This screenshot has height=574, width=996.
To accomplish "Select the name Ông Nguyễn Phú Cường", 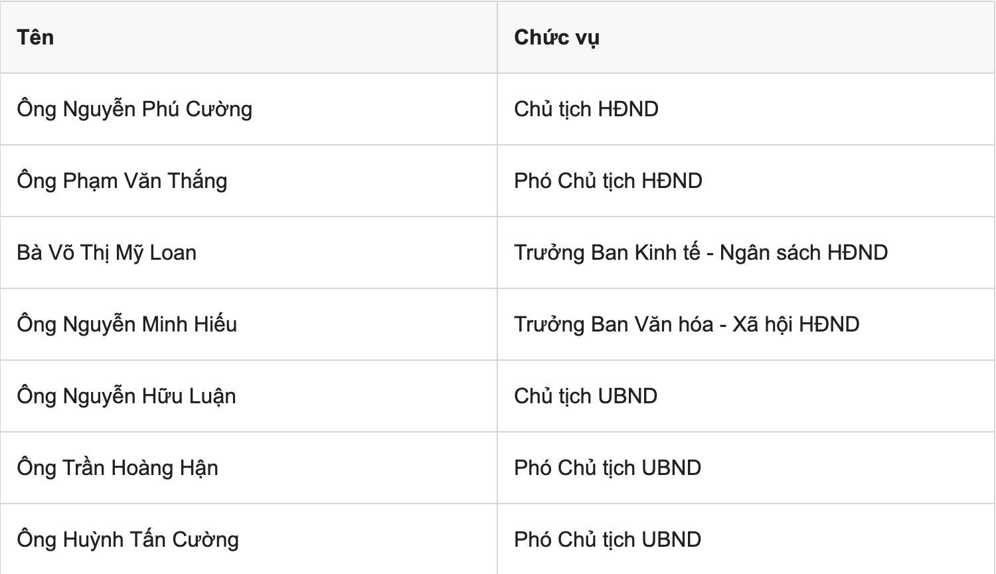I will coord(135,110).
